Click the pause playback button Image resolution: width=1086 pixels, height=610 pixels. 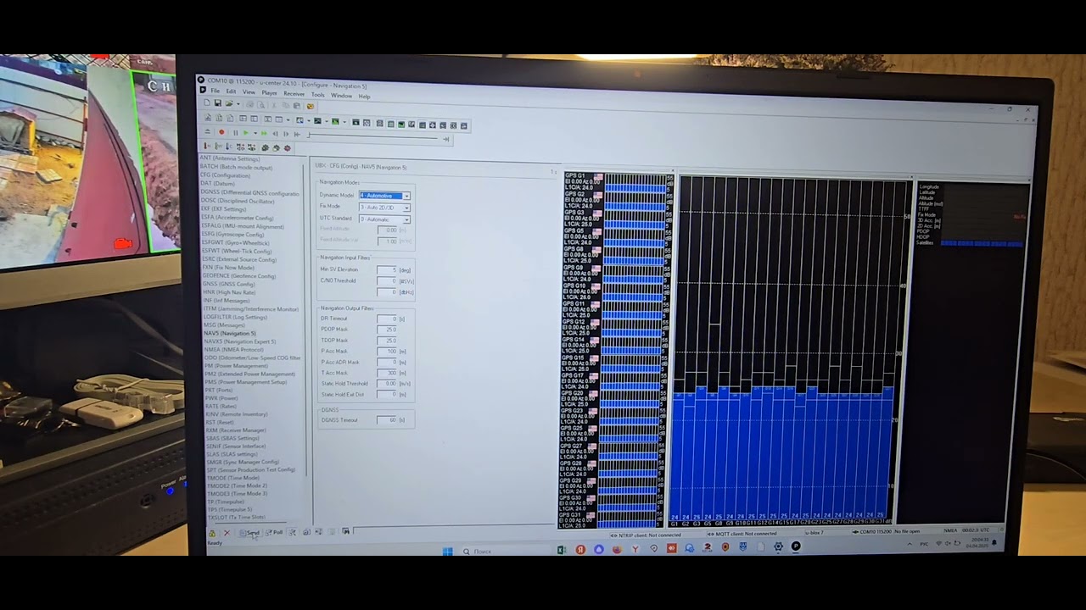click(235, 133)
